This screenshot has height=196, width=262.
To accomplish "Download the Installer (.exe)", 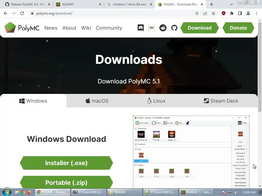I will 66,163.
